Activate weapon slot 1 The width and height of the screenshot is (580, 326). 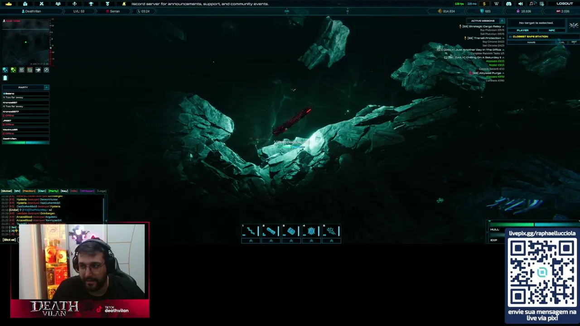pyautogui.click(x=251, y=231)
